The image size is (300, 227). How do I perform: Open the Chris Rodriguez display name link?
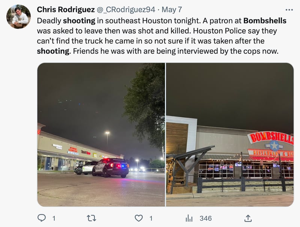coord(66,10)
